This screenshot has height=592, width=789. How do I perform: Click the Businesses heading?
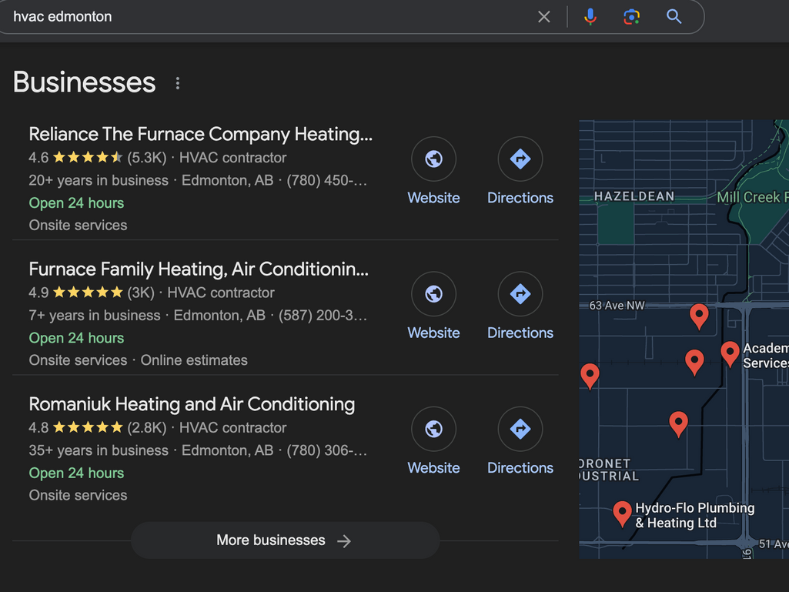point(85,82)
